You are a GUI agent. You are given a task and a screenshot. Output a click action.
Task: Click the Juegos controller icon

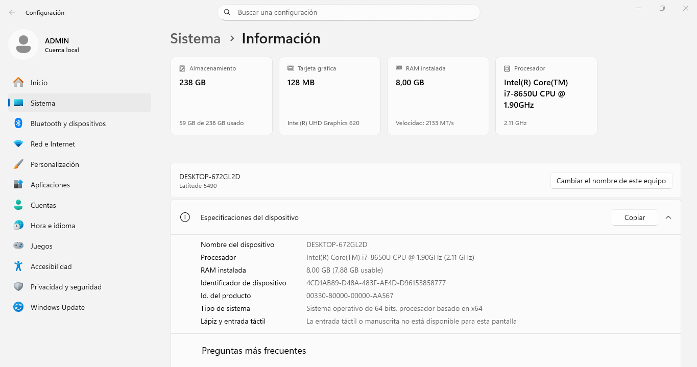[x=18, y=246]
